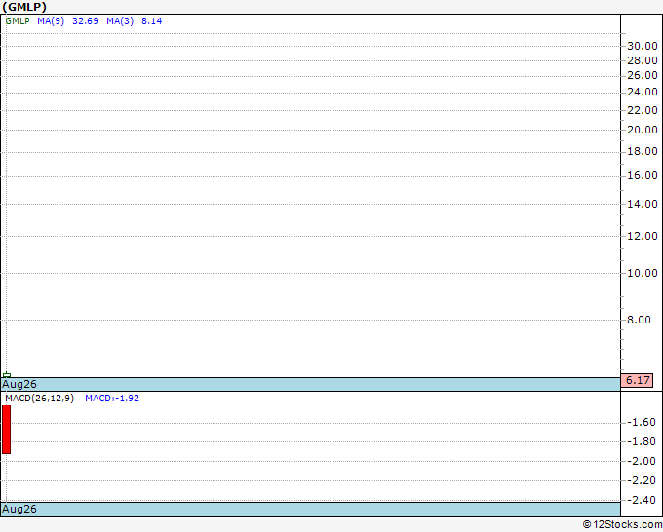This screenshot has height=532, width=663.
Task: Click the 12.00 price axis label
Action: click(x=643, y=236)
